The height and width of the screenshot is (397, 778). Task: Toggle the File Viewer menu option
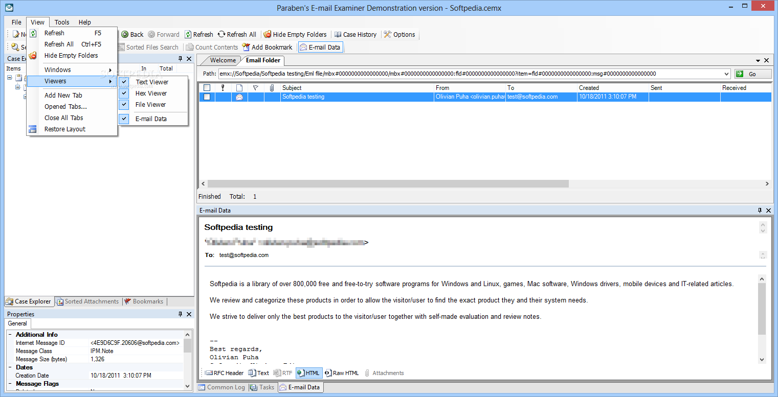(153, 104)
